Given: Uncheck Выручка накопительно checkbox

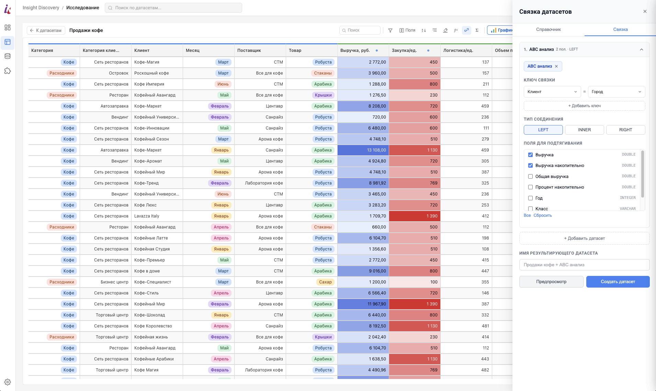Looking at the screenshot, I should pyautogui.click(x=530, y=166).
